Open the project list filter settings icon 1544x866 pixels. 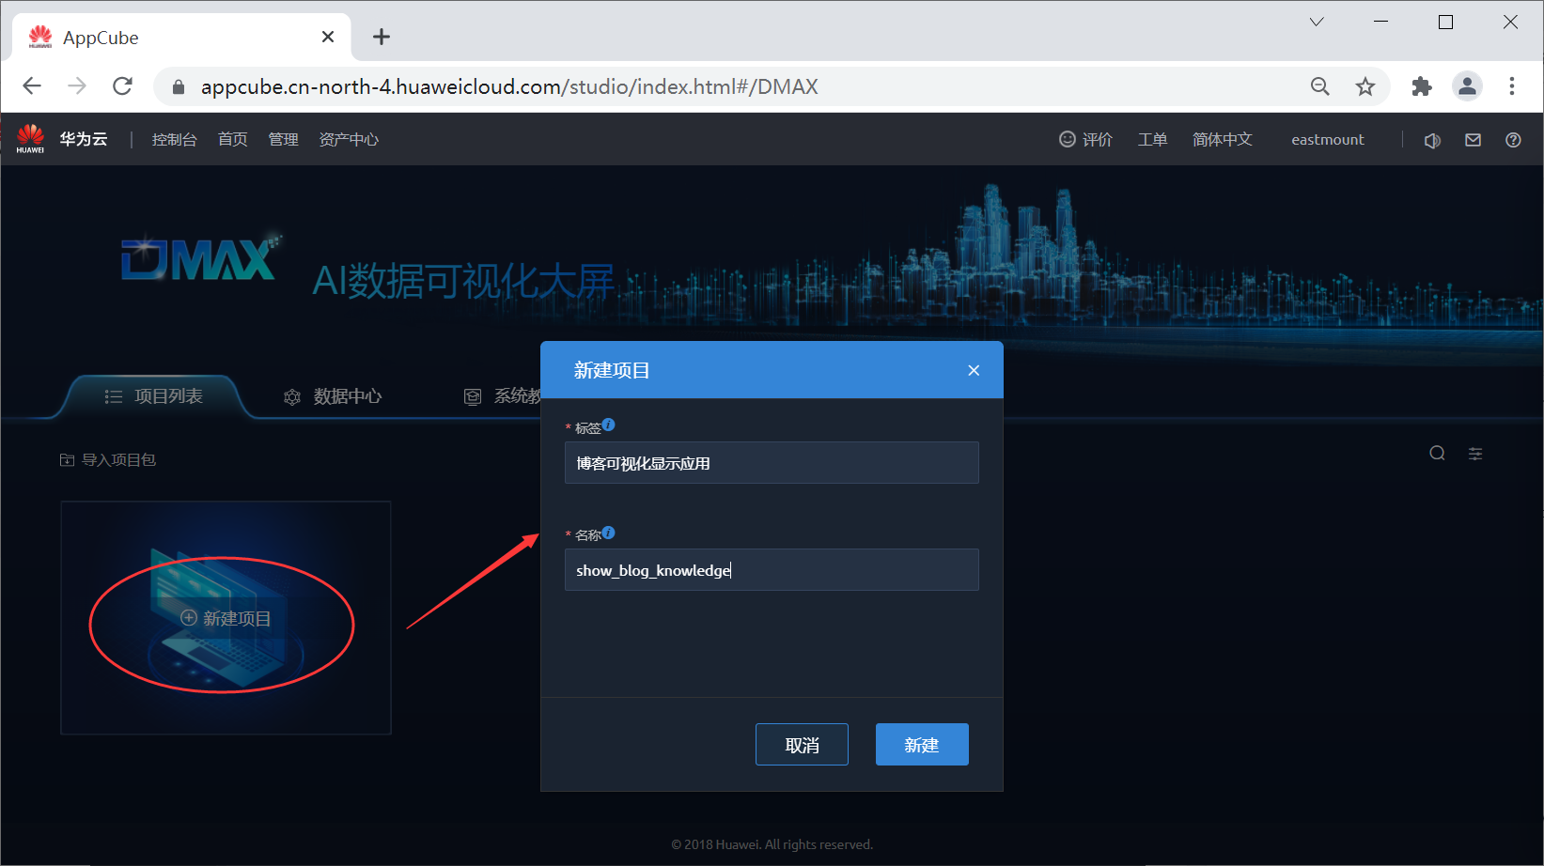[1475, 454]
